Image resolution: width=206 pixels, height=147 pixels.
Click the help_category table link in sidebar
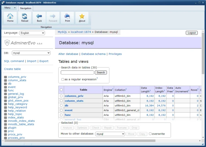(18, 104)
